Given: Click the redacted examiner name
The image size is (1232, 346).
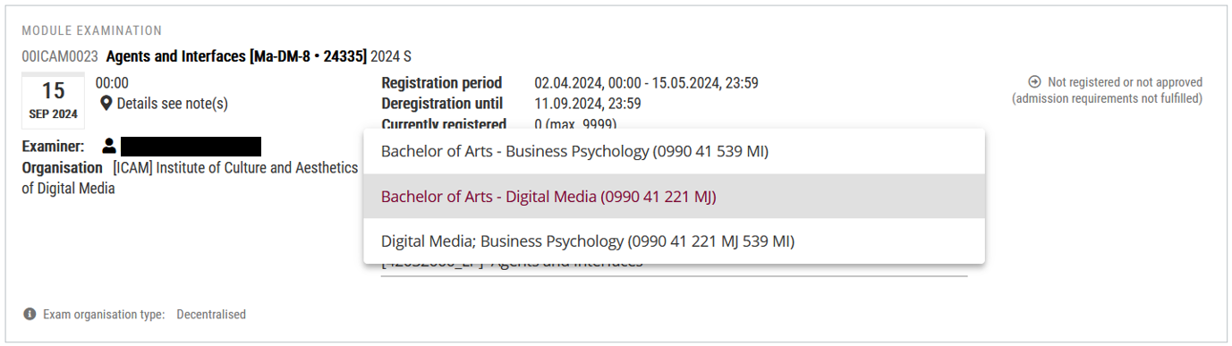Looking at the screenshot, I should 191,146.
